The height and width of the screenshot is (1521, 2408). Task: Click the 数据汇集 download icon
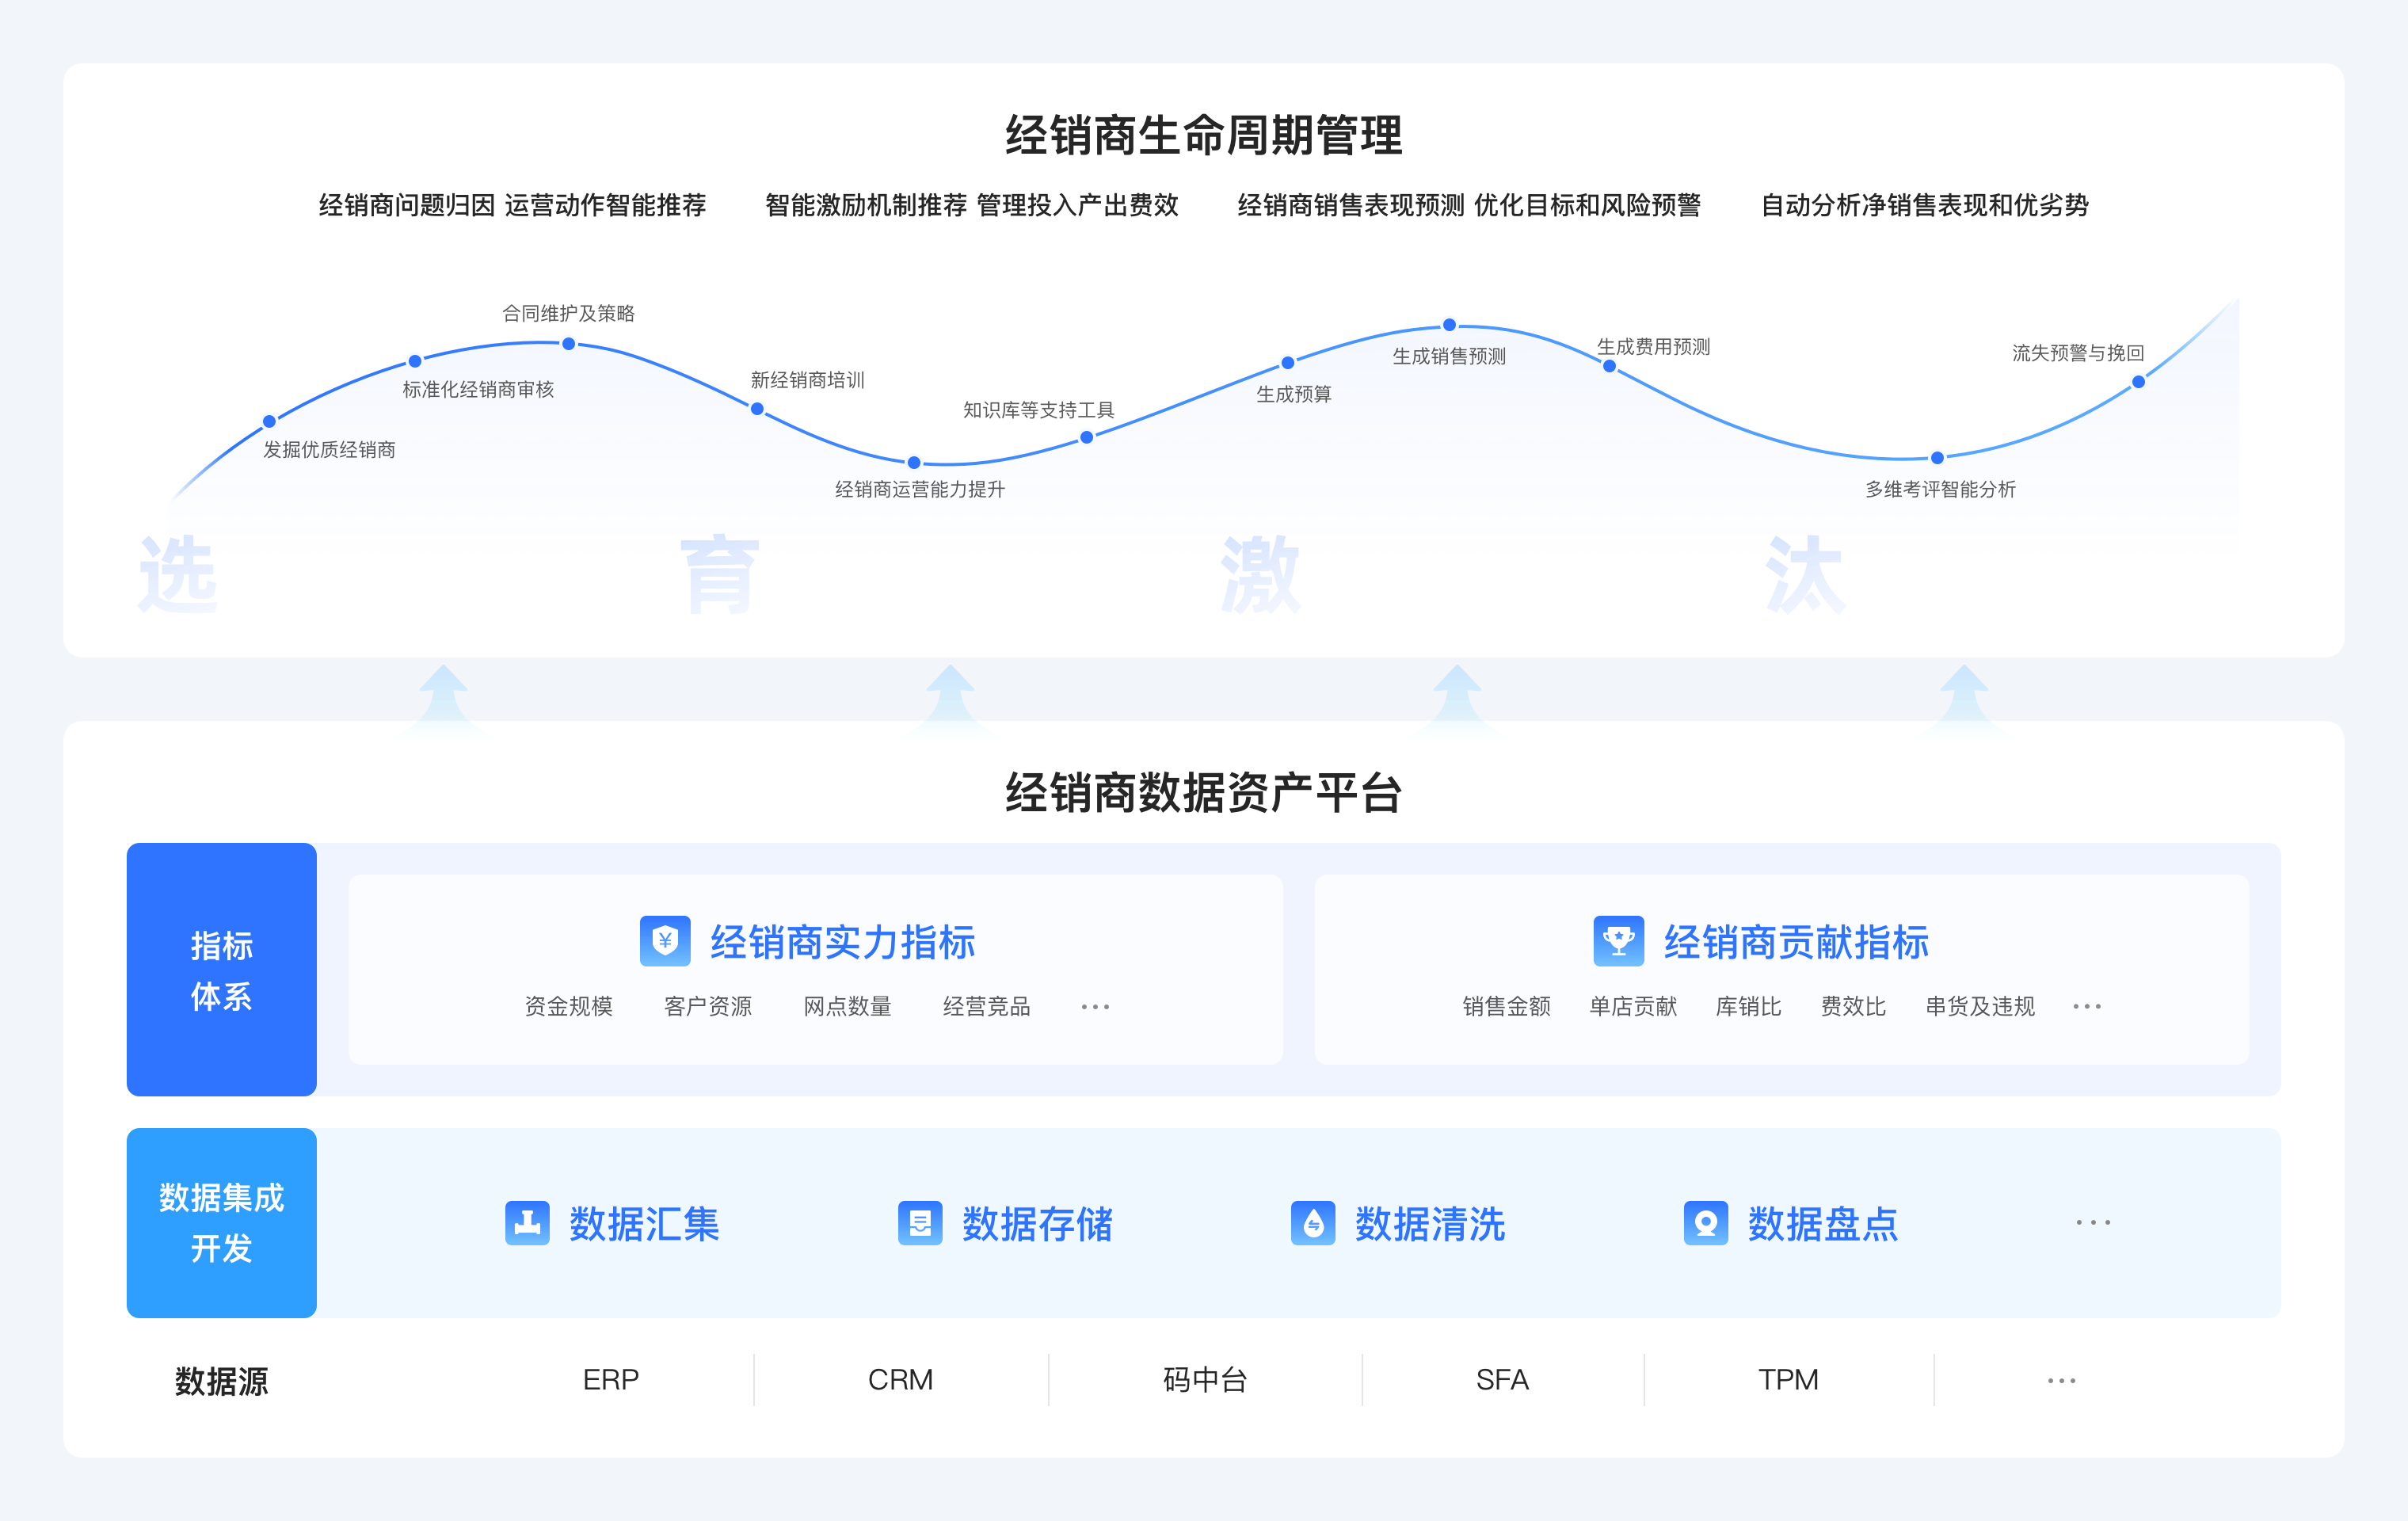(527, 1223)
